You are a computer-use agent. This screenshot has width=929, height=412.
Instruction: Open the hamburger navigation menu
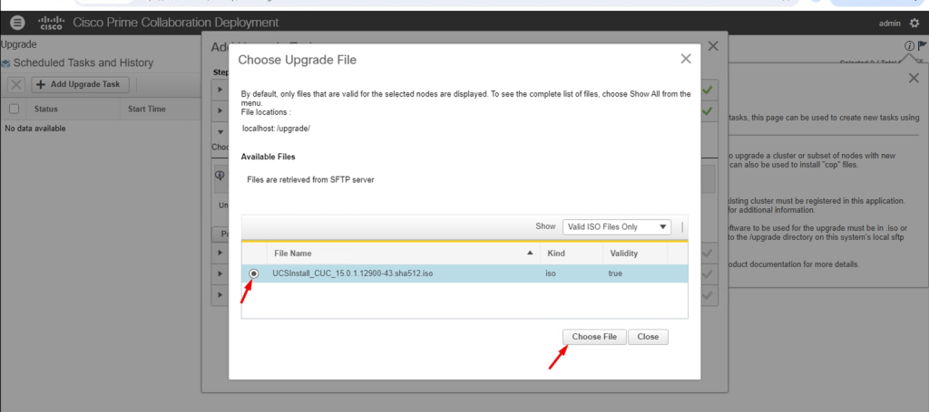pos(18,23)
